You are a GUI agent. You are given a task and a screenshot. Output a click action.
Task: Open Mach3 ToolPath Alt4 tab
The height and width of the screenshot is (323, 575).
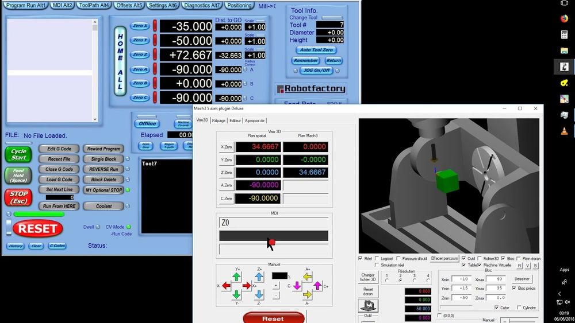94,6
